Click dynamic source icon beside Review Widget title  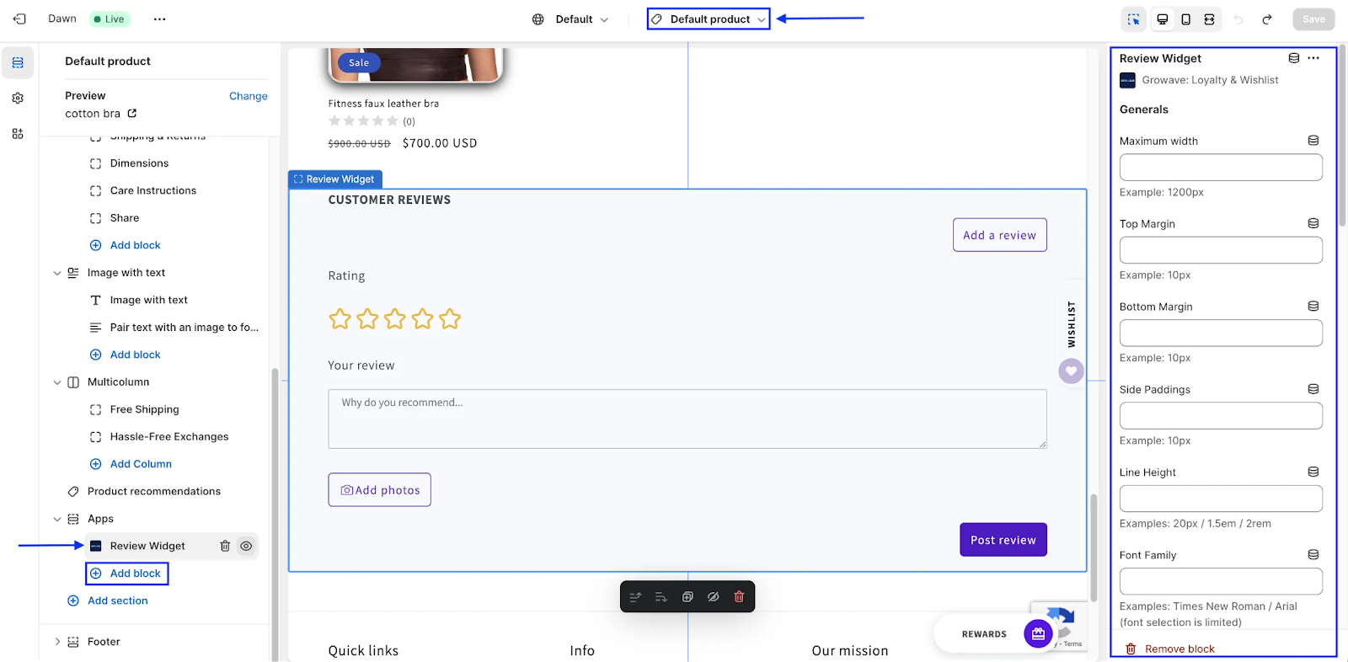click(x=1294, y=58)
